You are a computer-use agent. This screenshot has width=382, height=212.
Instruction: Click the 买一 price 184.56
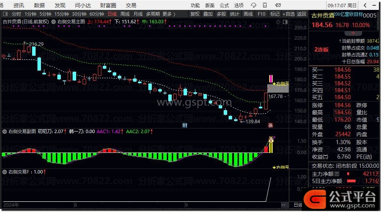click(343, 70)
